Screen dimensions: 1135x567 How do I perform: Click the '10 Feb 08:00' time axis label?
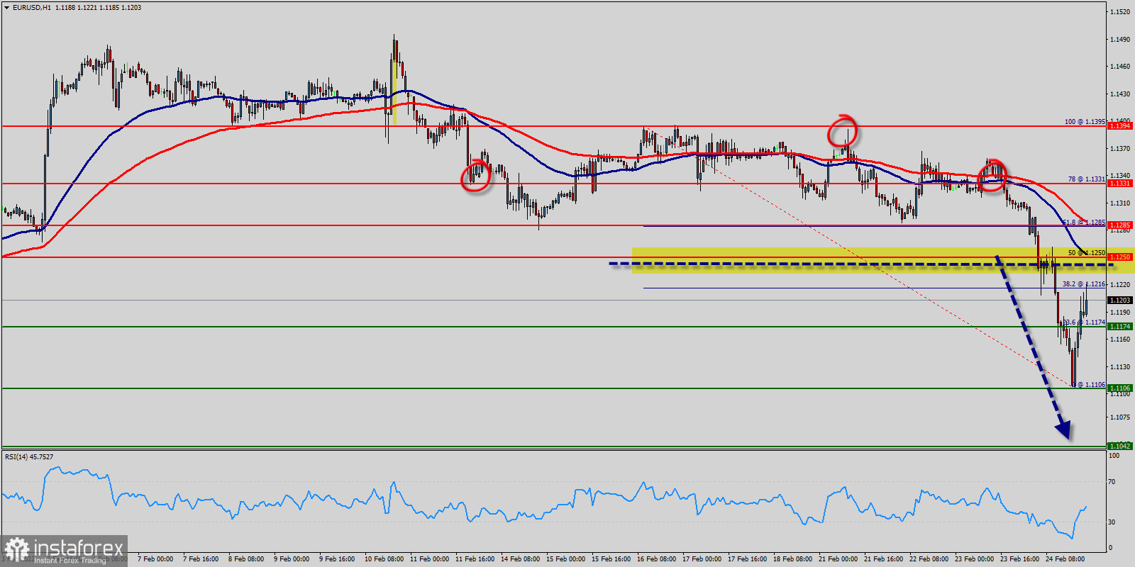coord(384,559)
